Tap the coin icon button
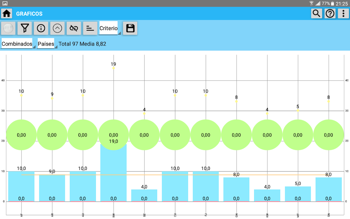The width and height of the screenshot is (350, 219). (x=8, y=28)
